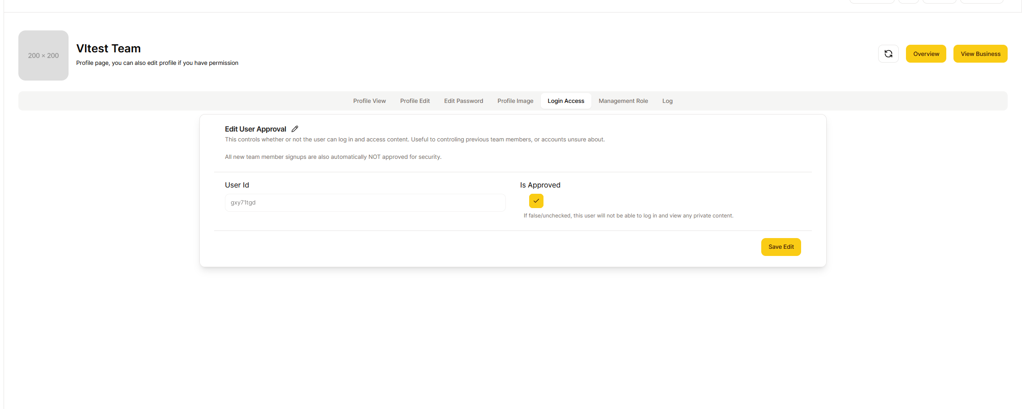The width and height of the screenshot is (1022, 409).
Task: Click the 200 × 200 profile image placeholder
Action: [43, 55]
